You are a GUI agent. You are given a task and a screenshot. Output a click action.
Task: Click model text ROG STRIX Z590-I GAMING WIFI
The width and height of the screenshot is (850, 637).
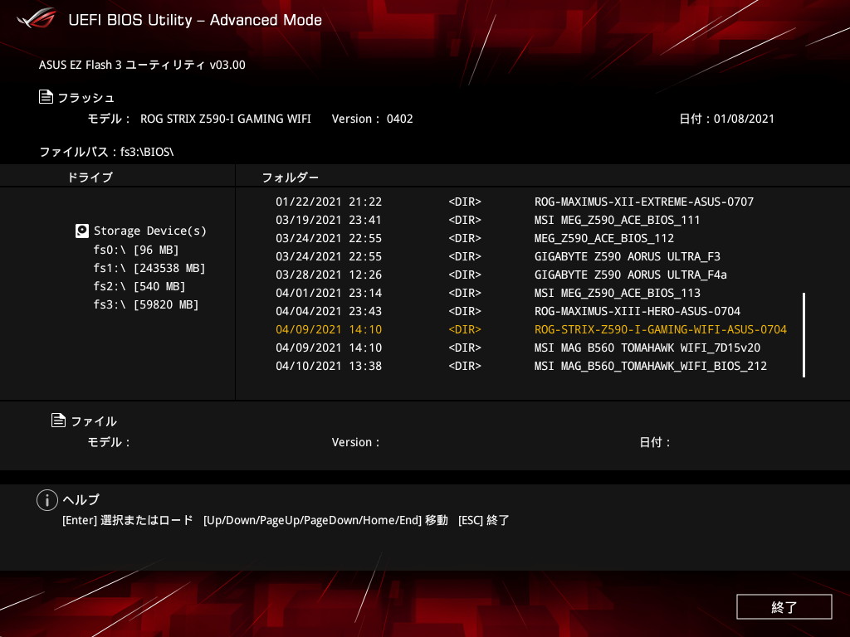pos(226,119)
